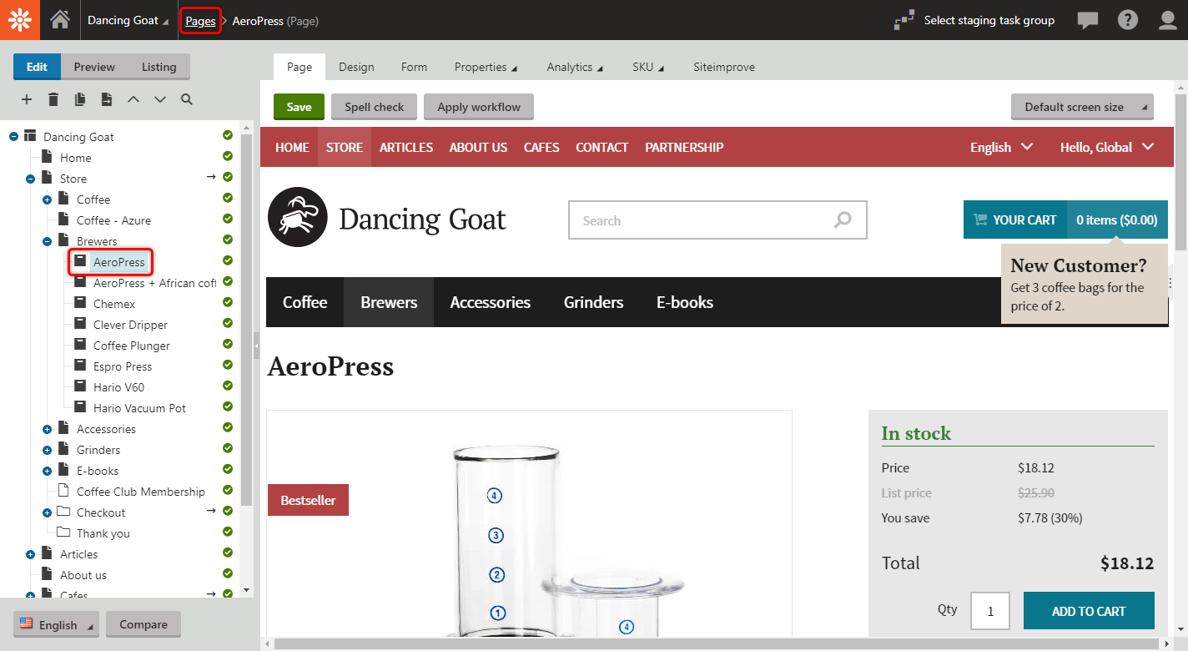Open the SKU tab menu
1188x651 pixels.
coord(648,67)
